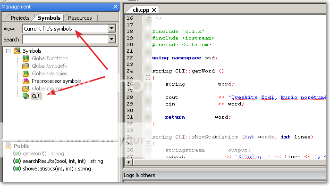Select the Public section label

pyautogui.click(x=21, y=146)
